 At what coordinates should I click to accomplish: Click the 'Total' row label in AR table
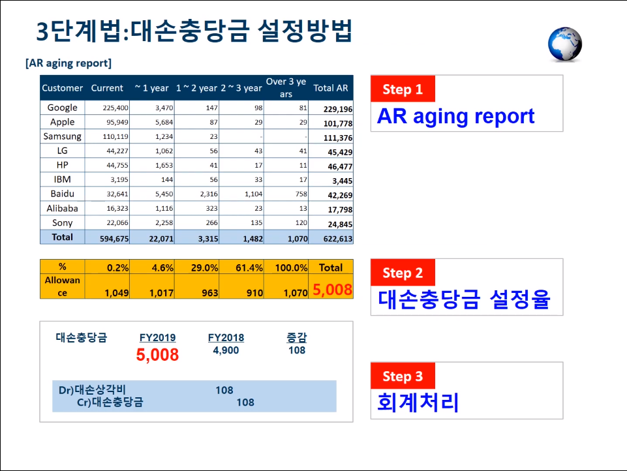pyautogui.click(x=63, y=237)
